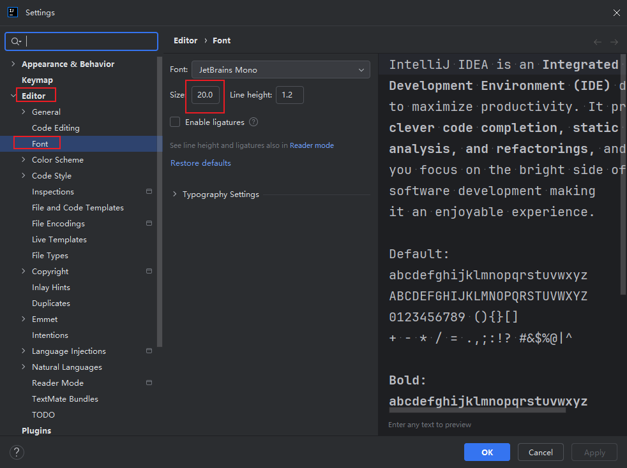Click the help icon beside Enable ligatures
The width and height of the screenshot is (627, 468).
point(253,122)
